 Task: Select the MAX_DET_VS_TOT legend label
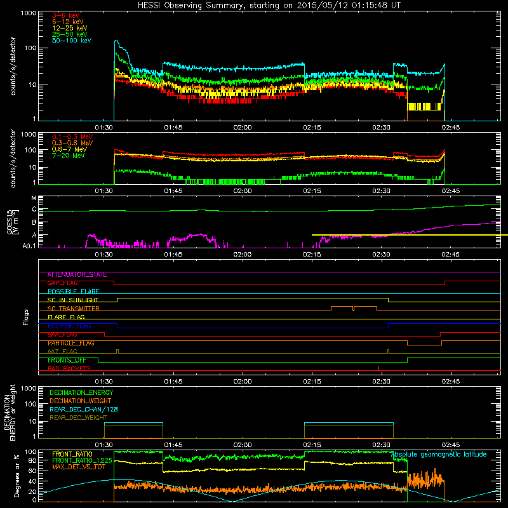point(79,467)
